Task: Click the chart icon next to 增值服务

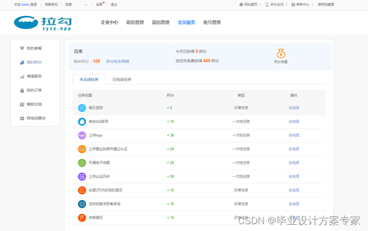Action: coord(22,76)
